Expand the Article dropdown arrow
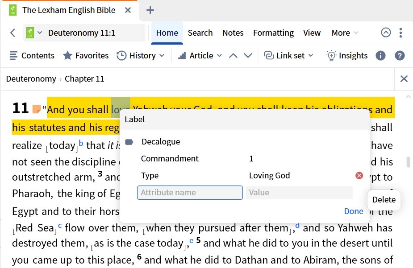The image size is (413, 268). (219, 55)
